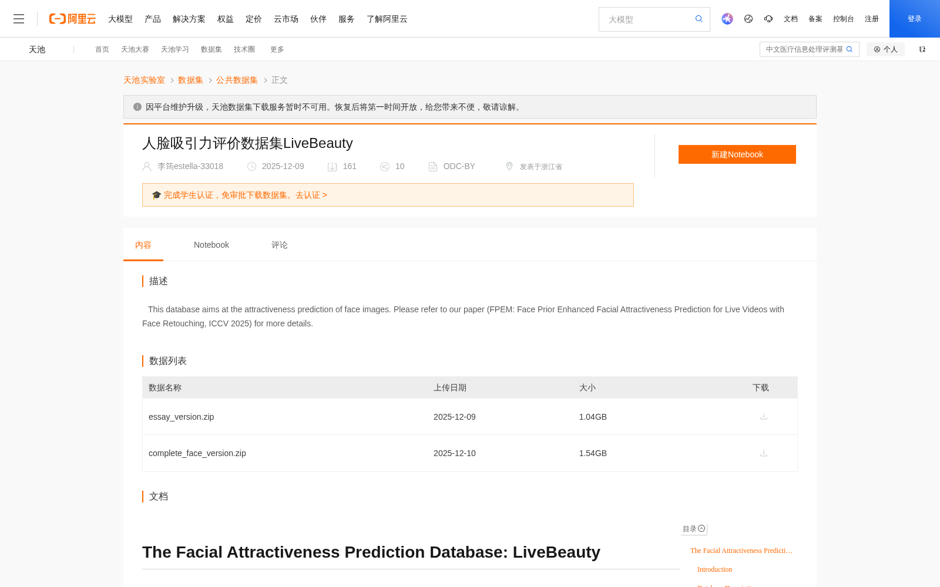
Task: Open the 云市场 menu
Action: (286, 19)
